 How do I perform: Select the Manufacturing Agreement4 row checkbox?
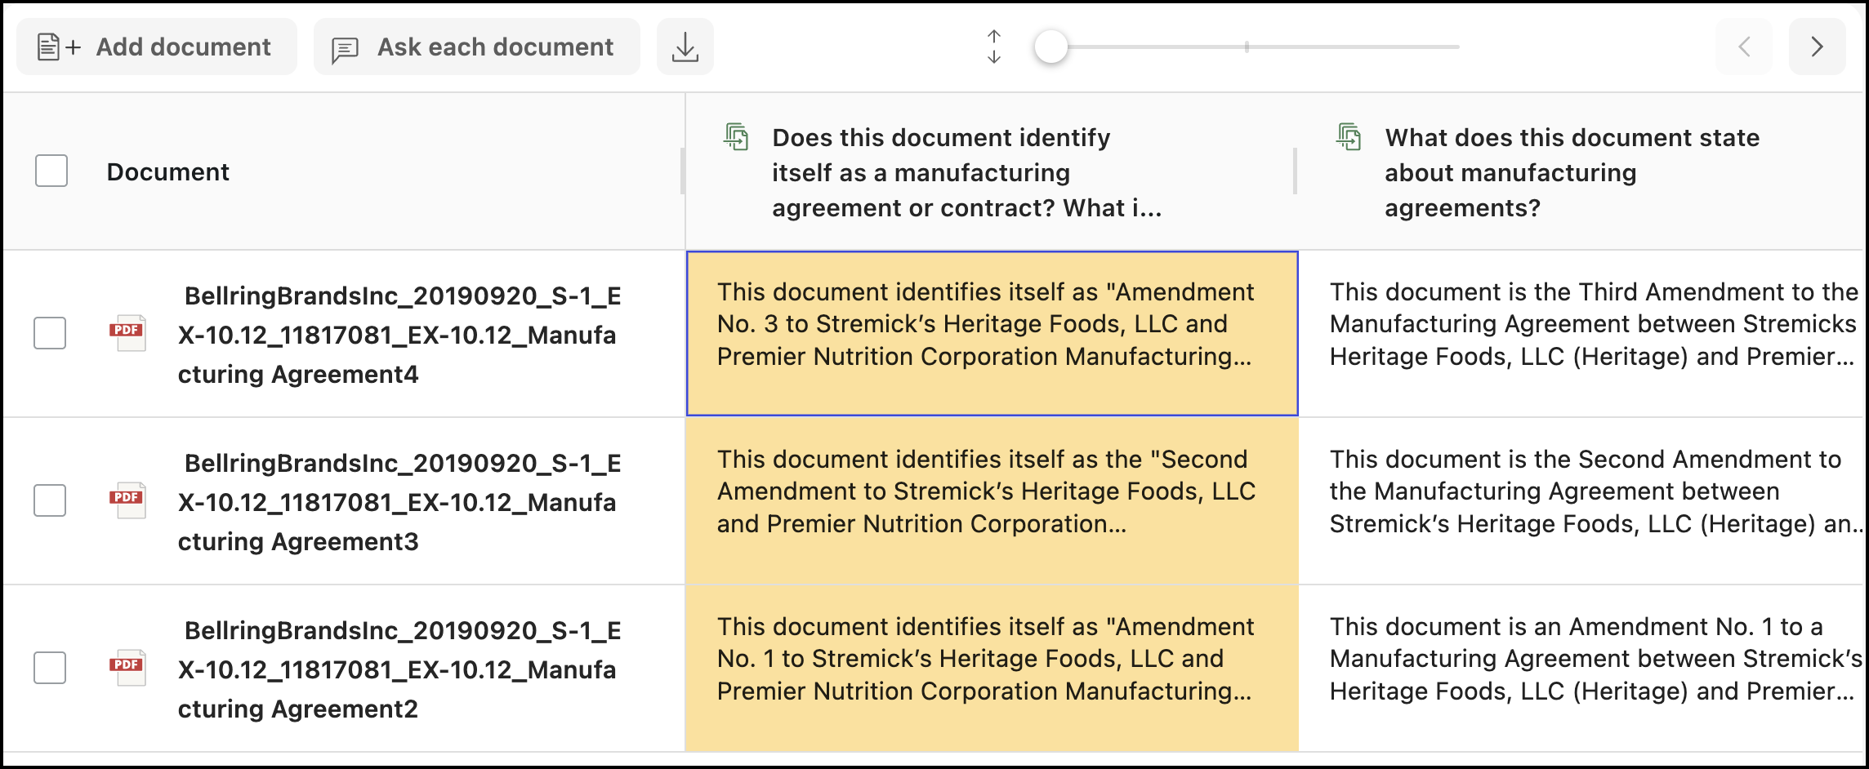[x=50, y=333]
